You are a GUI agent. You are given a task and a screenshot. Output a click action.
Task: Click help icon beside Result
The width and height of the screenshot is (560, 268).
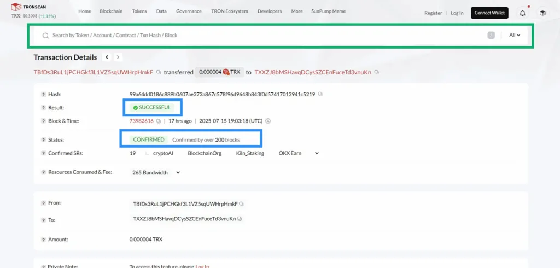pyautogui.click(x=44, y=108)
